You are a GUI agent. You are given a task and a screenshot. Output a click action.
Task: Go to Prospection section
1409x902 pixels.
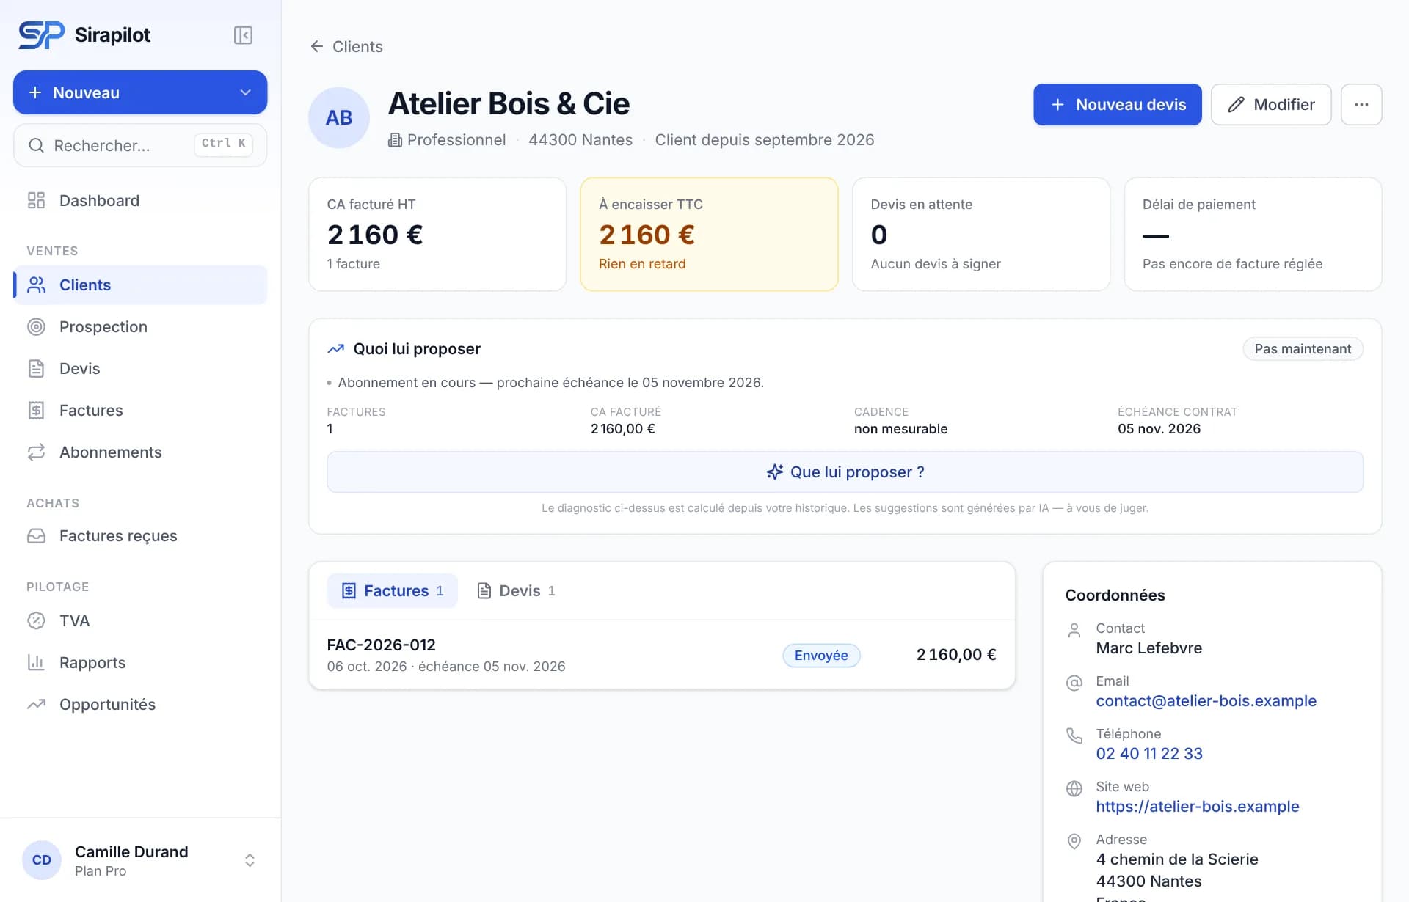[140, 326]
